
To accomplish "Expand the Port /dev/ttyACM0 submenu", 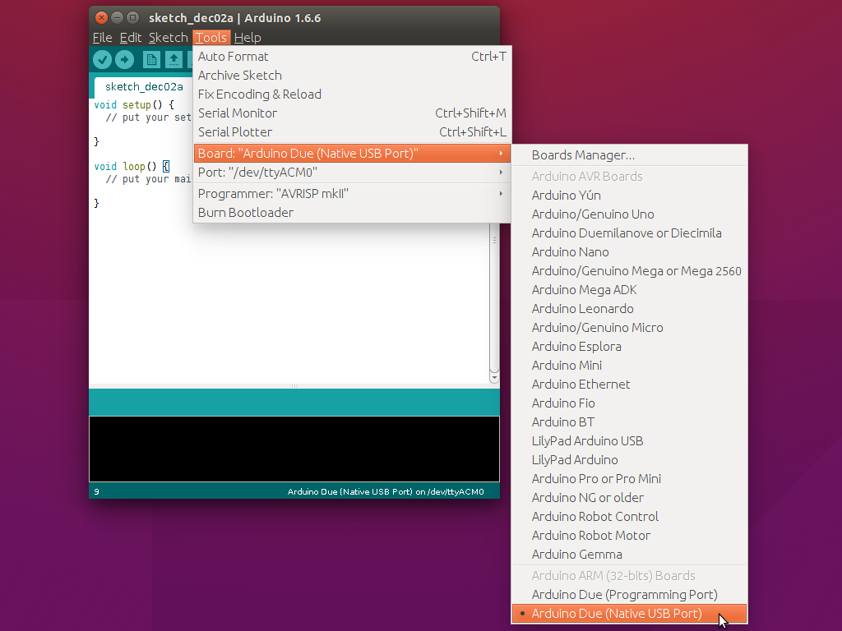I will click(x=352, y=173).
